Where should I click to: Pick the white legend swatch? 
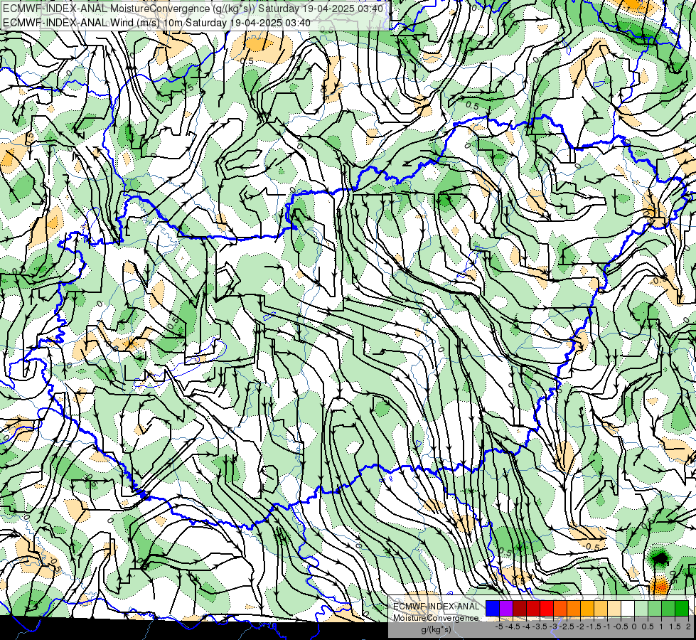click(628, 609)
